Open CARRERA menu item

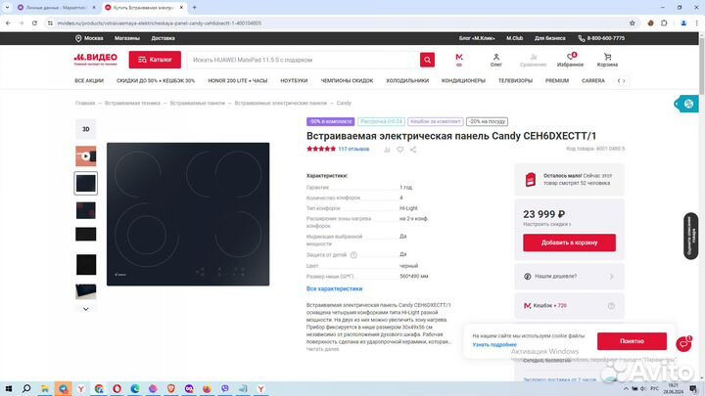point(593,81)
